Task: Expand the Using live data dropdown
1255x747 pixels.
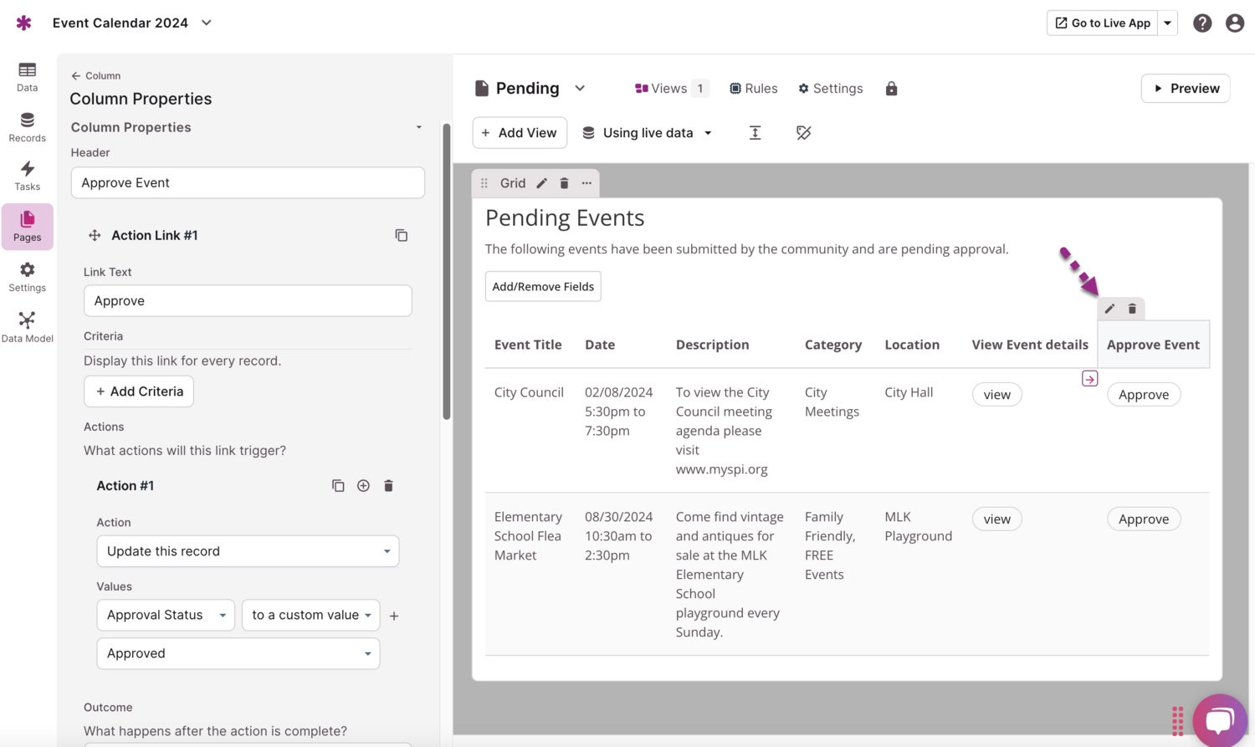Action: tap(648, 133)
